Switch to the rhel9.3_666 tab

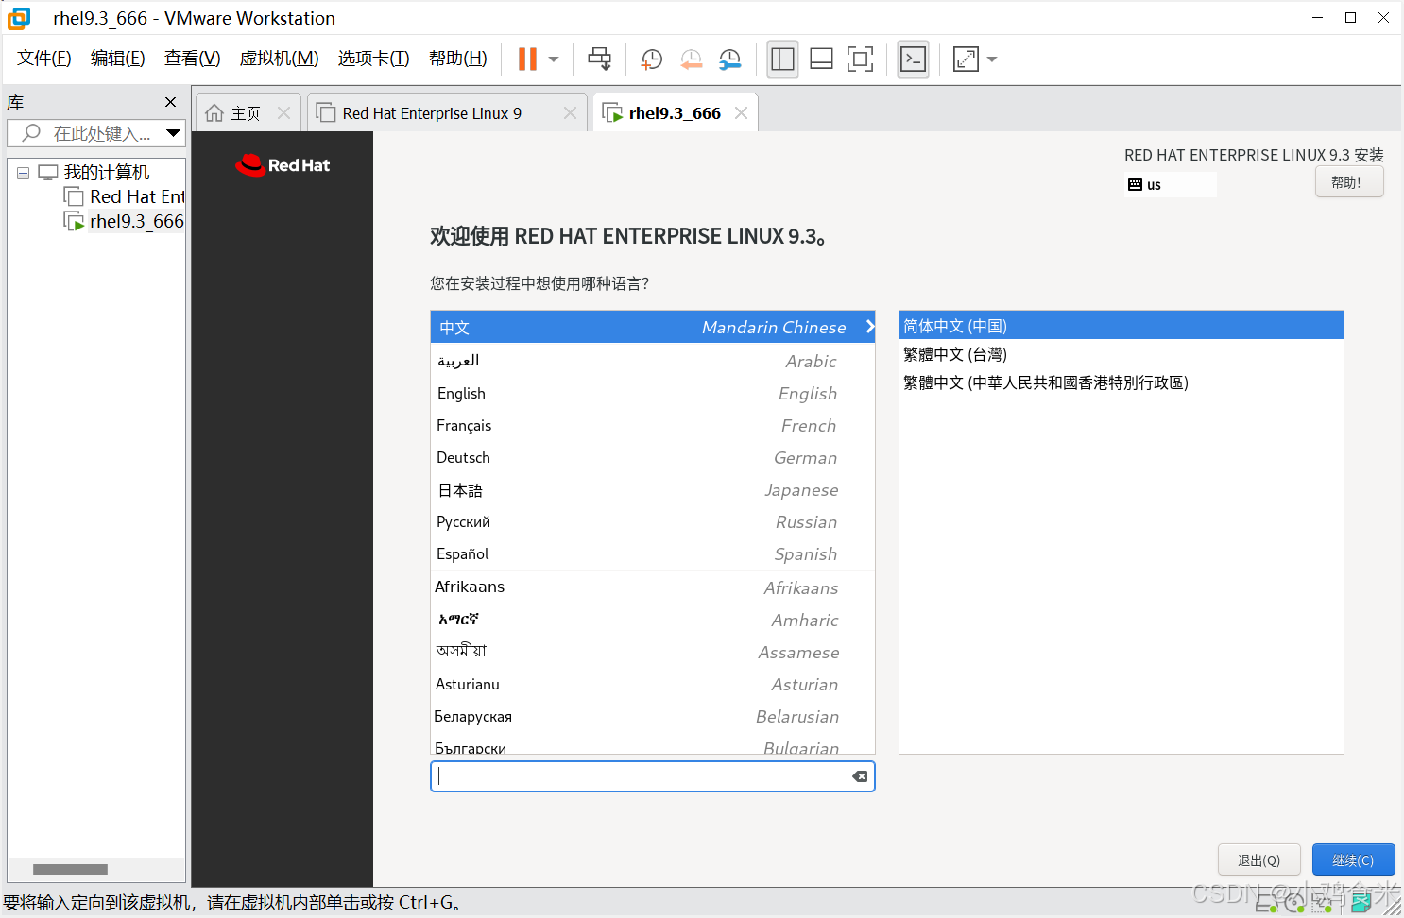pos(675,113)
